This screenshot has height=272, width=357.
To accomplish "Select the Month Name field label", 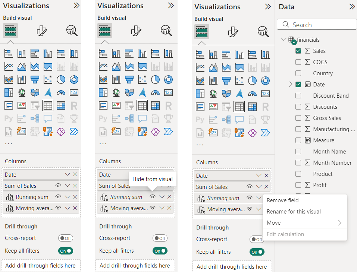I will [329, 152].
